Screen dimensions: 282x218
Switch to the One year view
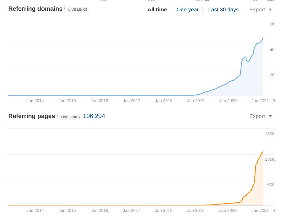[x=187, y=10]
